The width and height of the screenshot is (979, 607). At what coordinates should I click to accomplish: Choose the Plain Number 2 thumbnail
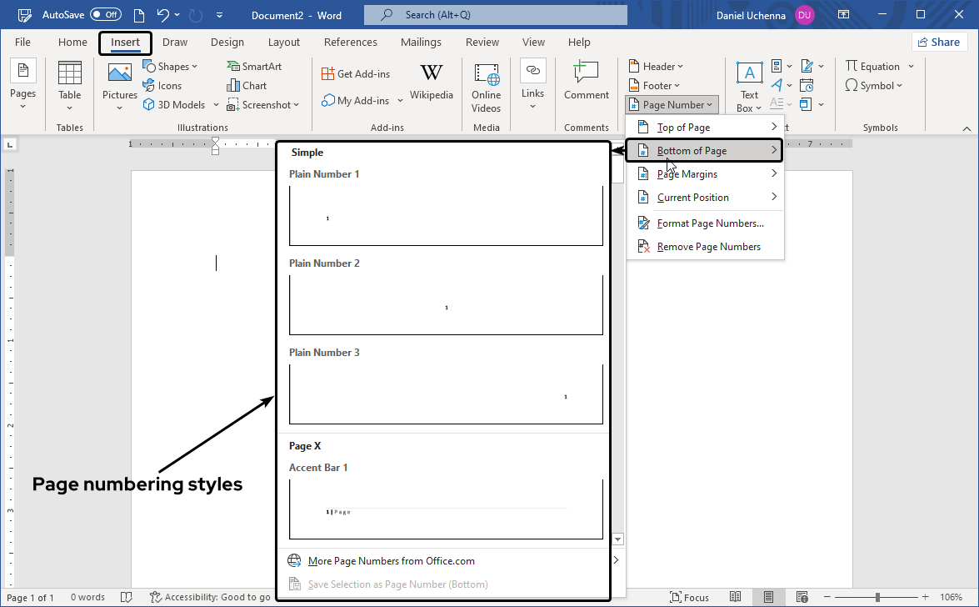(446, 305)
